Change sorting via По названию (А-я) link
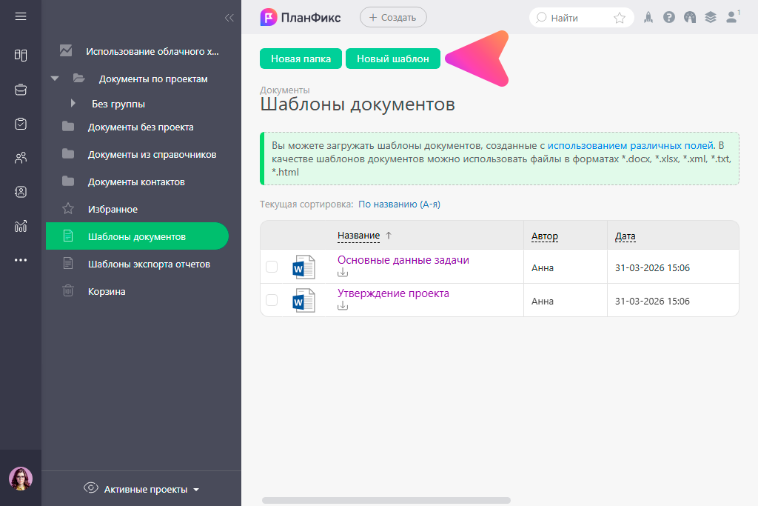 click(404, 204)
